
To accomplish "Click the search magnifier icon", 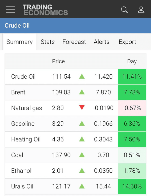I will pos(124,10).
